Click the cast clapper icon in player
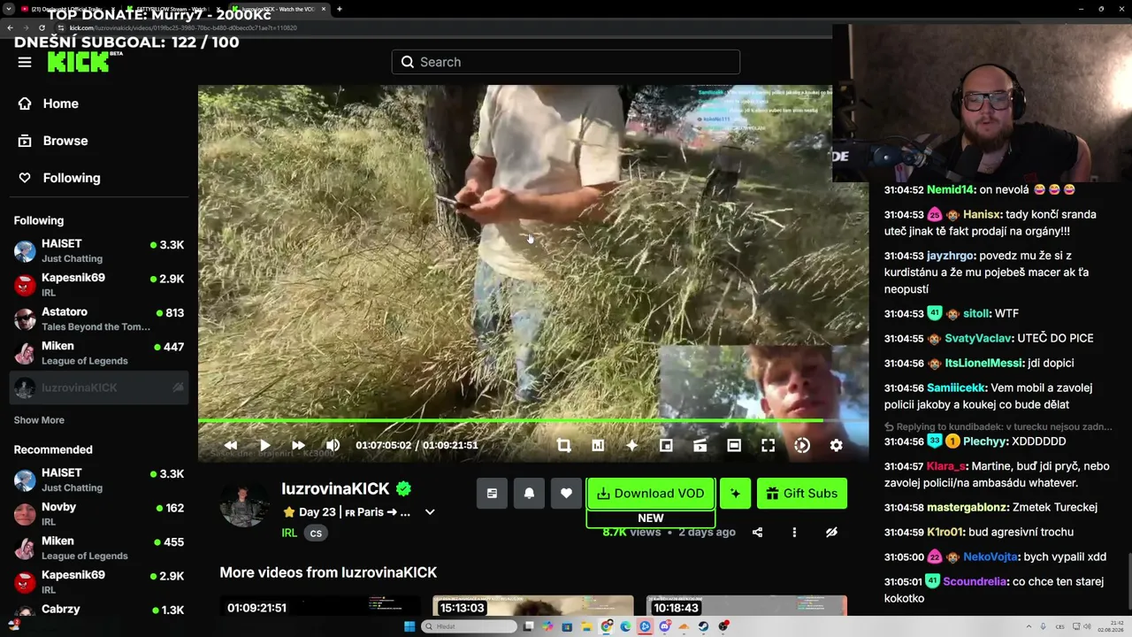 (700, 446)
